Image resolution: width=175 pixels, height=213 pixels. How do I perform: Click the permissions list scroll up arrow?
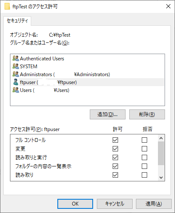(161, 138)
